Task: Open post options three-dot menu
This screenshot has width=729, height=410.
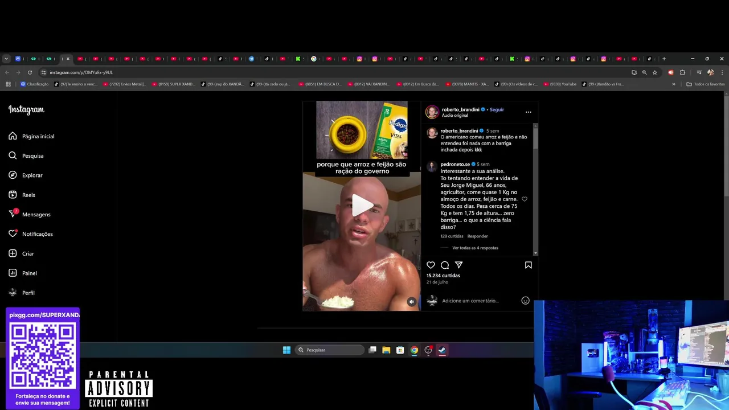Action: tap(528, 112)
